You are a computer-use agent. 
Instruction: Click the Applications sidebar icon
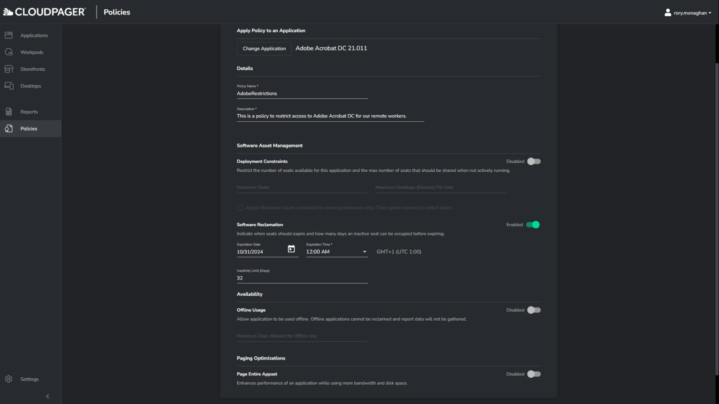click(x=8, y=36)
